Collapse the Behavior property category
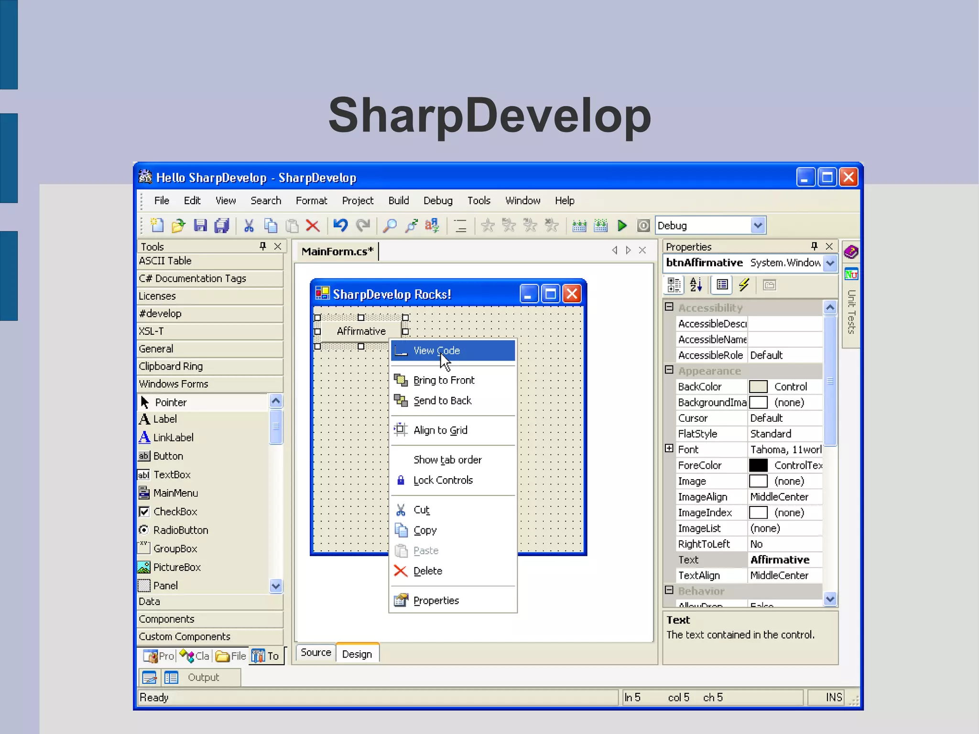979x734 pixels. (669, 590)
